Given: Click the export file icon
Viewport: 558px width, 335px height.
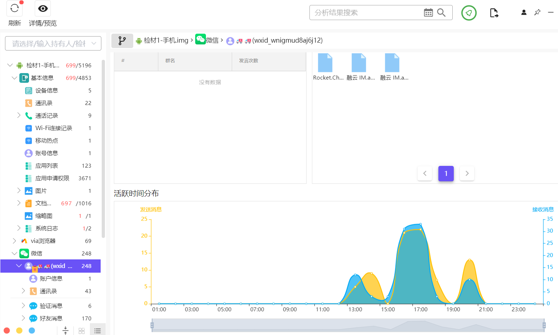Looking at the screenshot, I should (494, 13).
